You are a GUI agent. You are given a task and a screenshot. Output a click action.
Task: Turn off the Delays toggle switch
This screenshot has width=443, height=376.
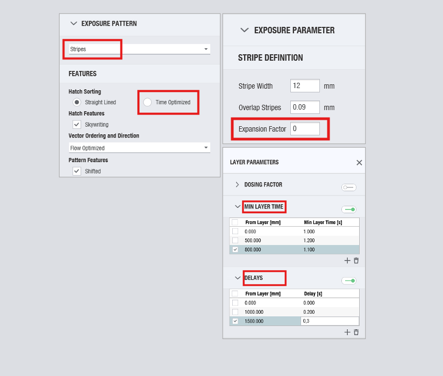point(349,281)
